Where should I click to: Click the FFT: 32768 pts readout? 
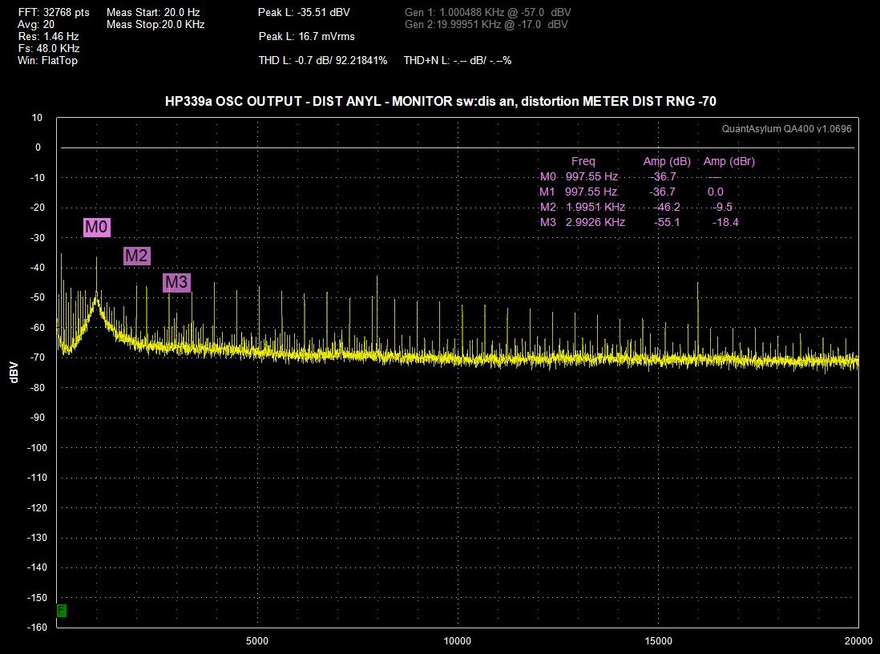tap(54, 12)
